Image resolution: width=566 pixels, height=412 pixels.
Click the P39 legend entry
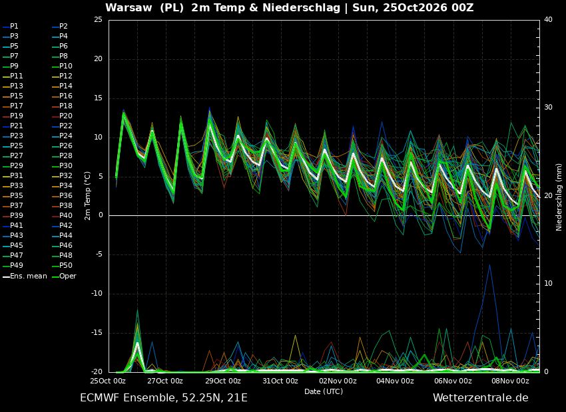click(x=13, y=216)
